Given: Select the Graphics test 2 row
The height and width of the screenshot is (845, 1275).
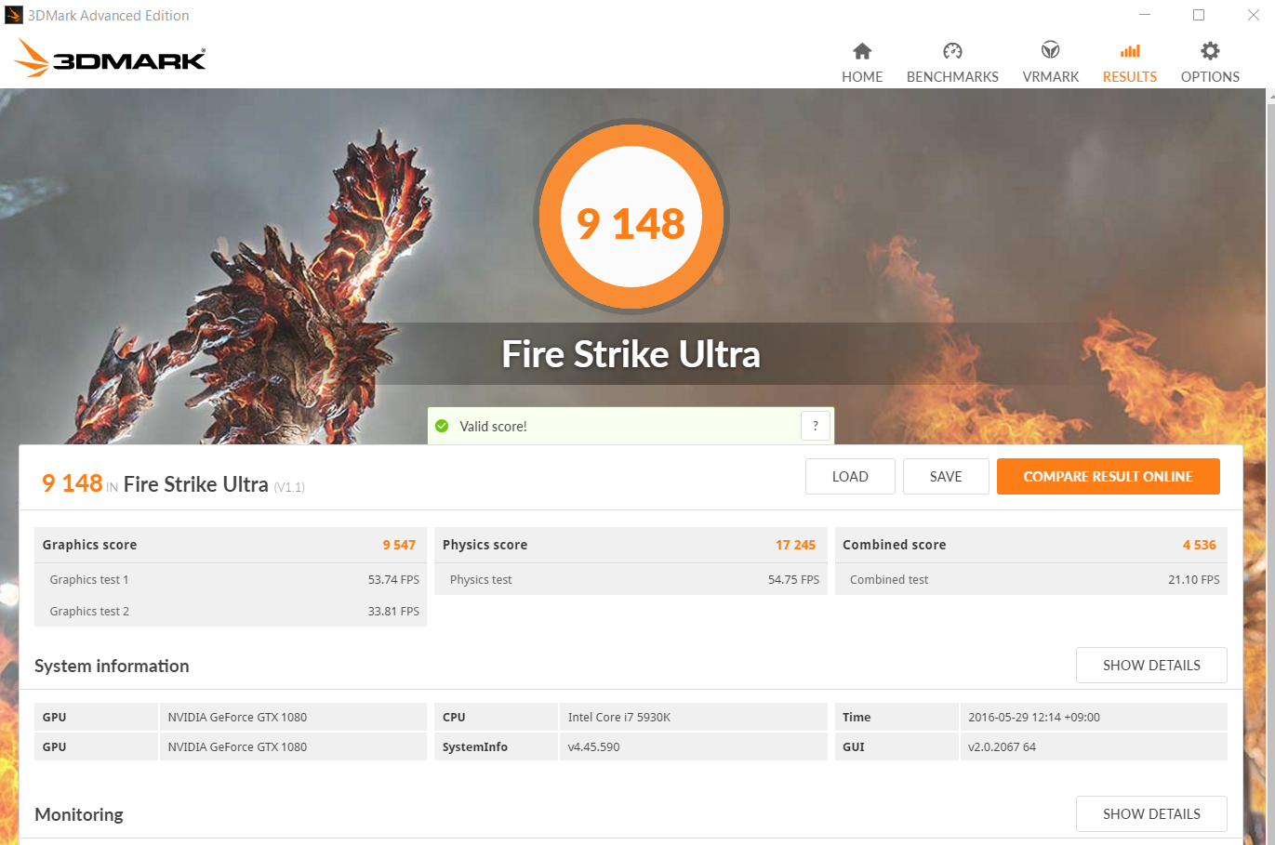Looking at the screenshot, I should click(x=231, y=611).
